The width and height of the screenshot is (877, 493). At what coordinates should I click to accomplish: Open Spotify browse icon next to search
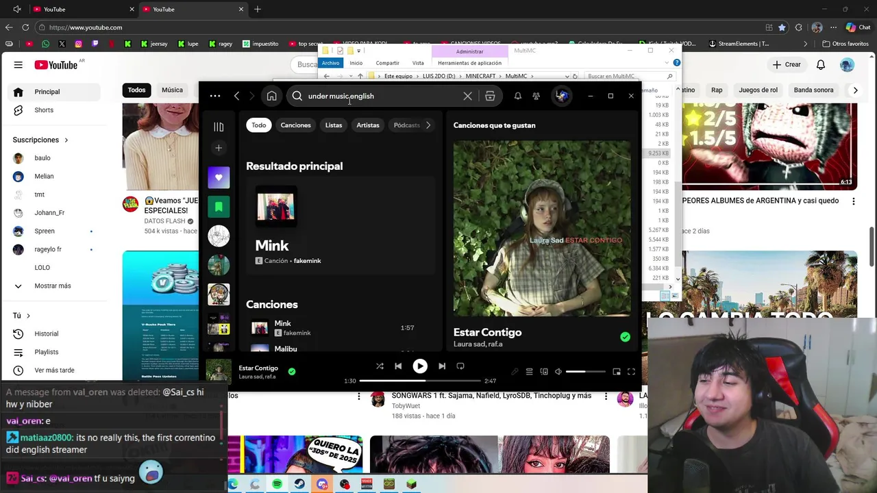[490, 96]
